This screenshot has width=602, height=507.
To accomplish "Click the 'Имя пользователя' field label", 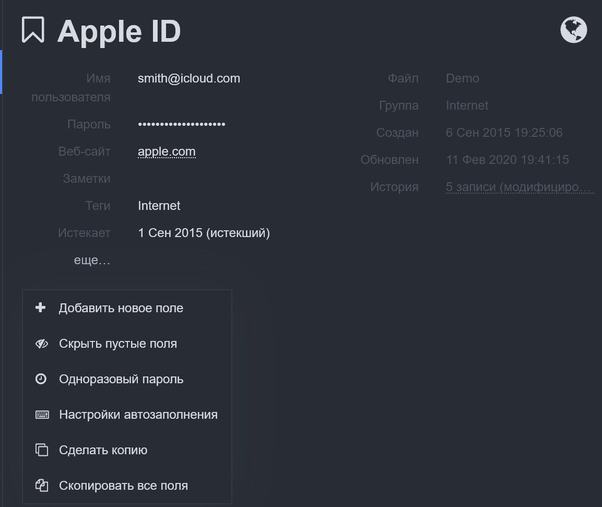I will pos(71,88).
